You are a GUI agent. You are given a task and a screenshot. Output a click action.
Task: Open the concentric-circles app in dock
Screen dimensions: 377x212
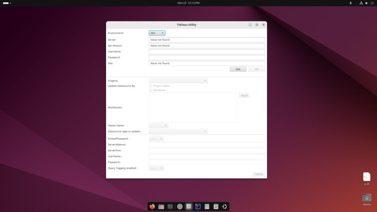[x=180, y=206]
